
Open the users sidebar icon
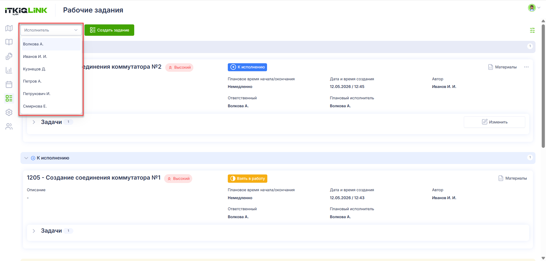(9, 127)
